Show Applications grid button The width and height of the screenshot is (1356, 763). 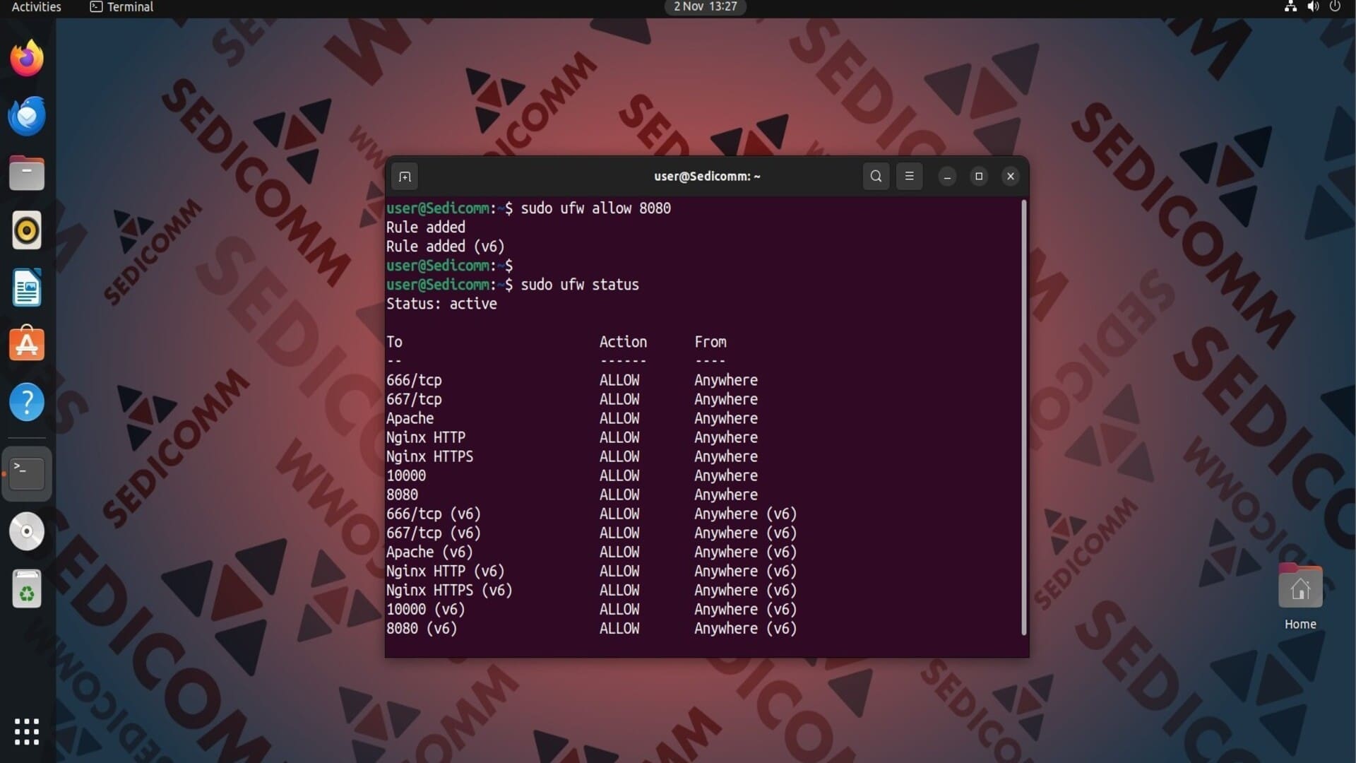tap(27, 732)
